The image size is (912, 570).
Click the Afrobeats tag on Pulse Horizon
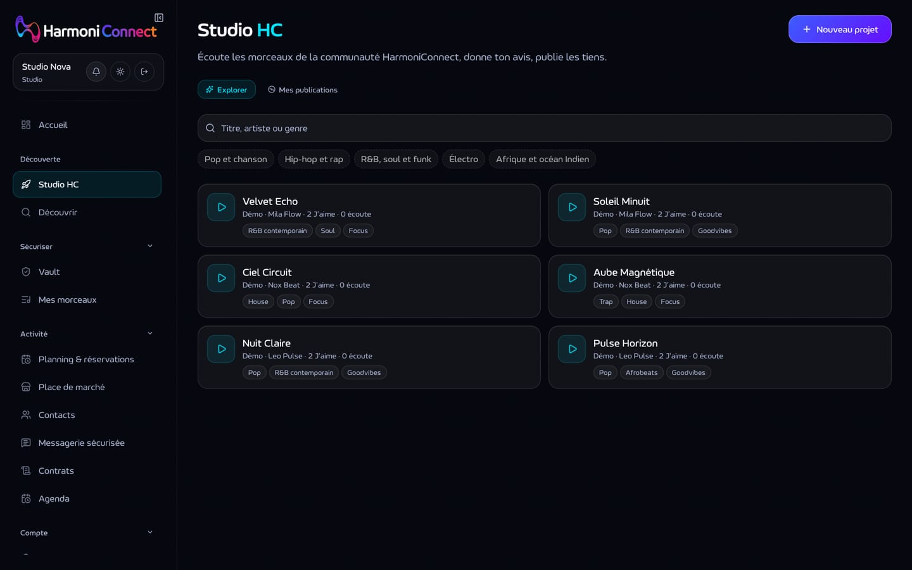point(642,372)
